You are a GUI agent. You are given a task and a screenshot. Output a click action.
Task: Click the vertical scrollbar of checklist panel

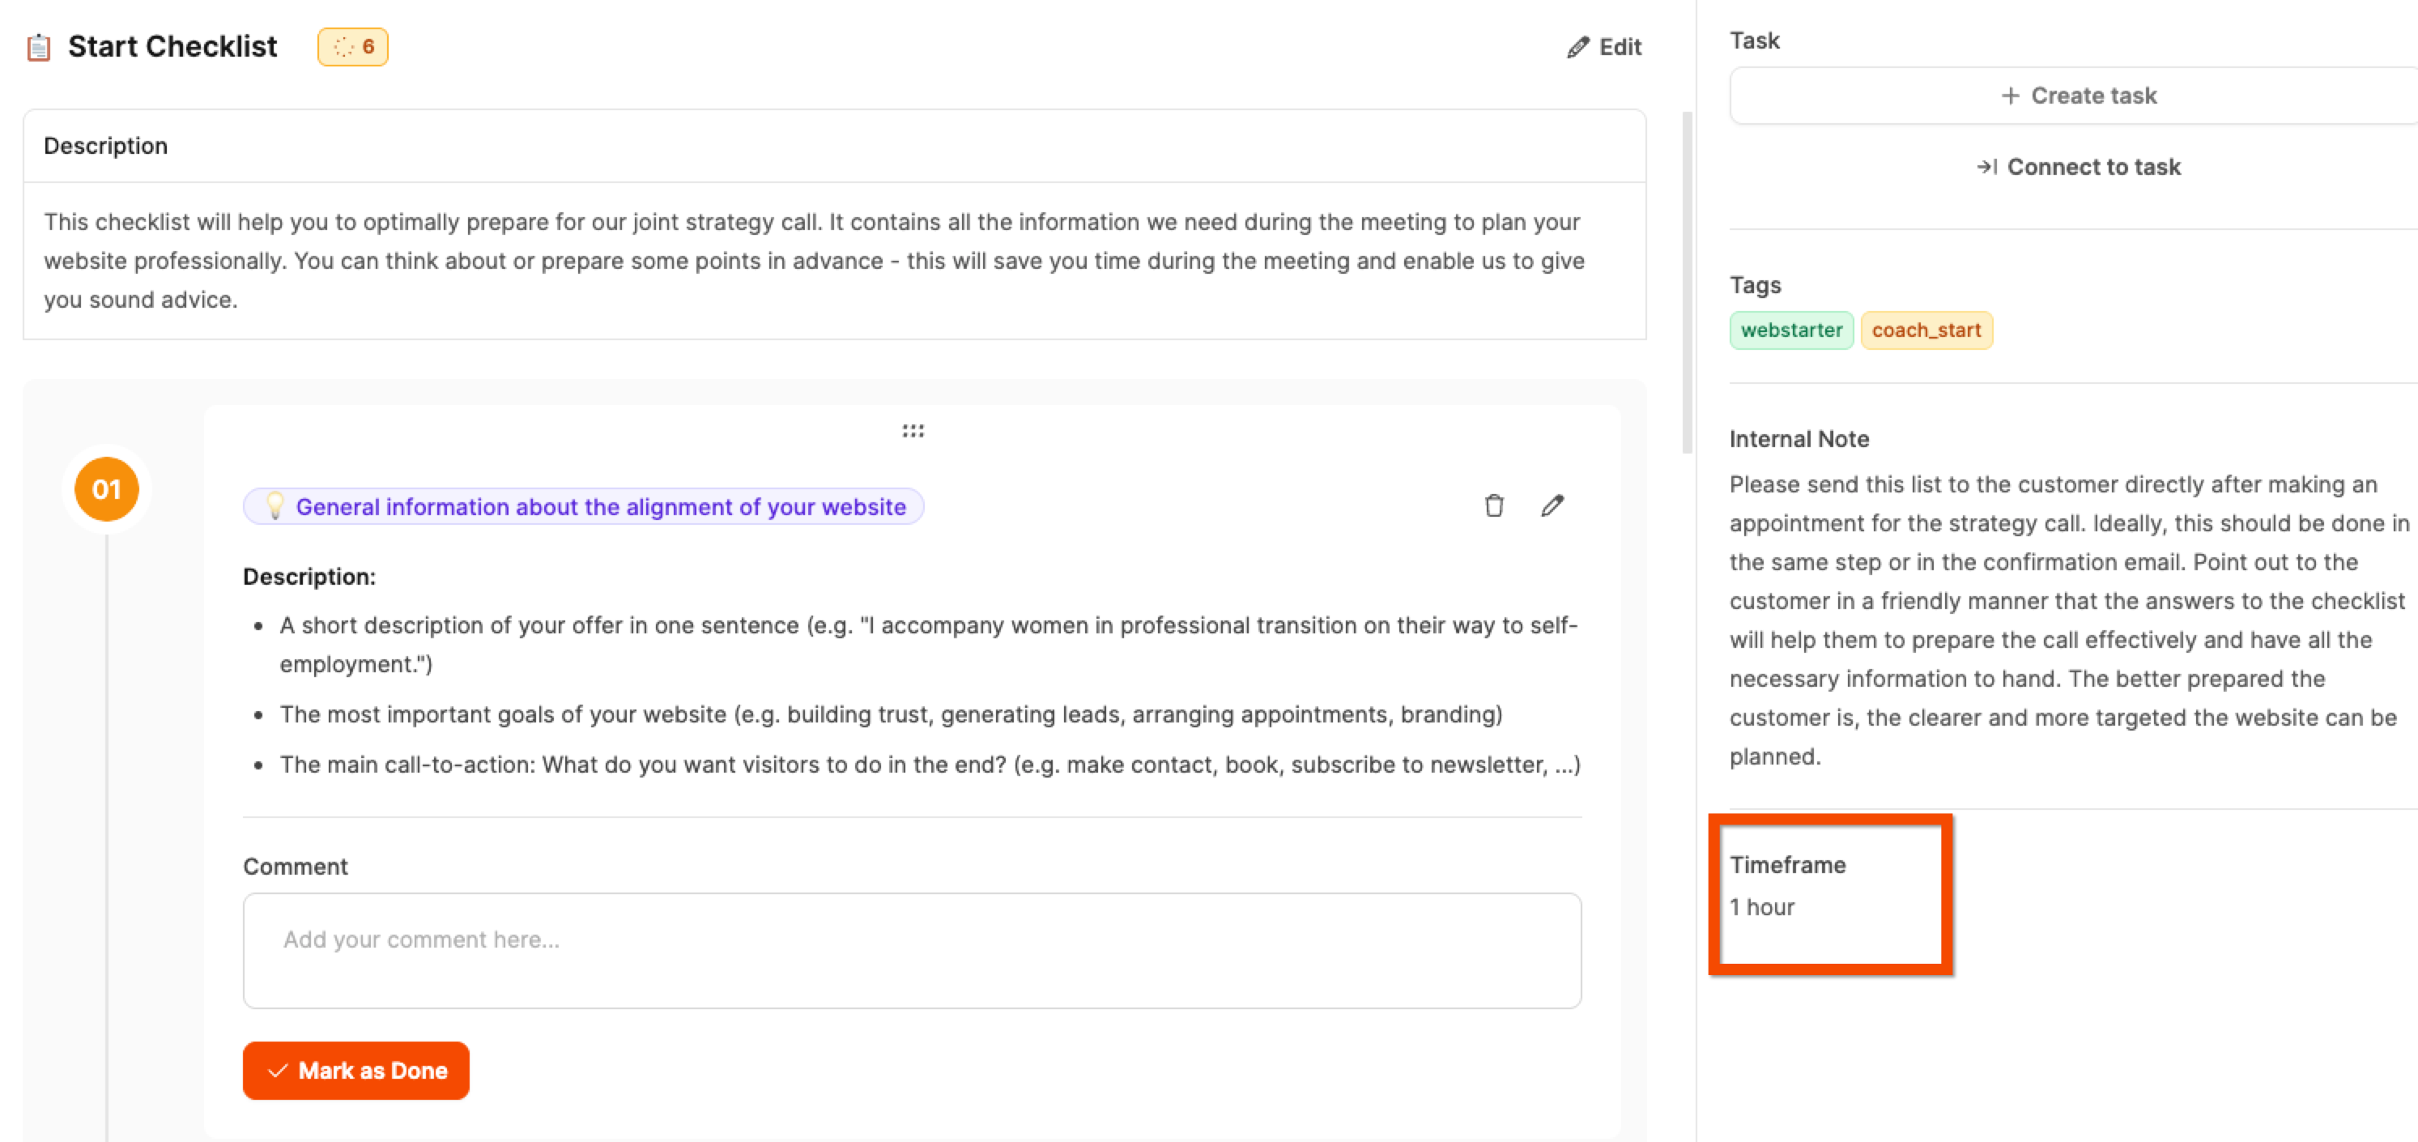click(1687, 282)
